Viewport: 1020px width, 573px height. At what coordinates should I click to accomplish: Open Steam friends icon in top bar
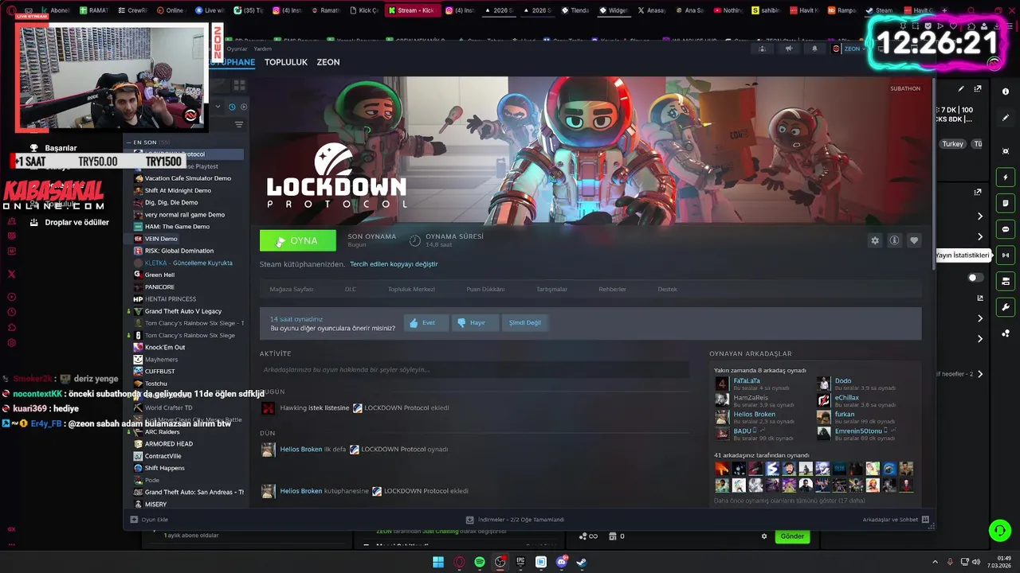(763, 49)
